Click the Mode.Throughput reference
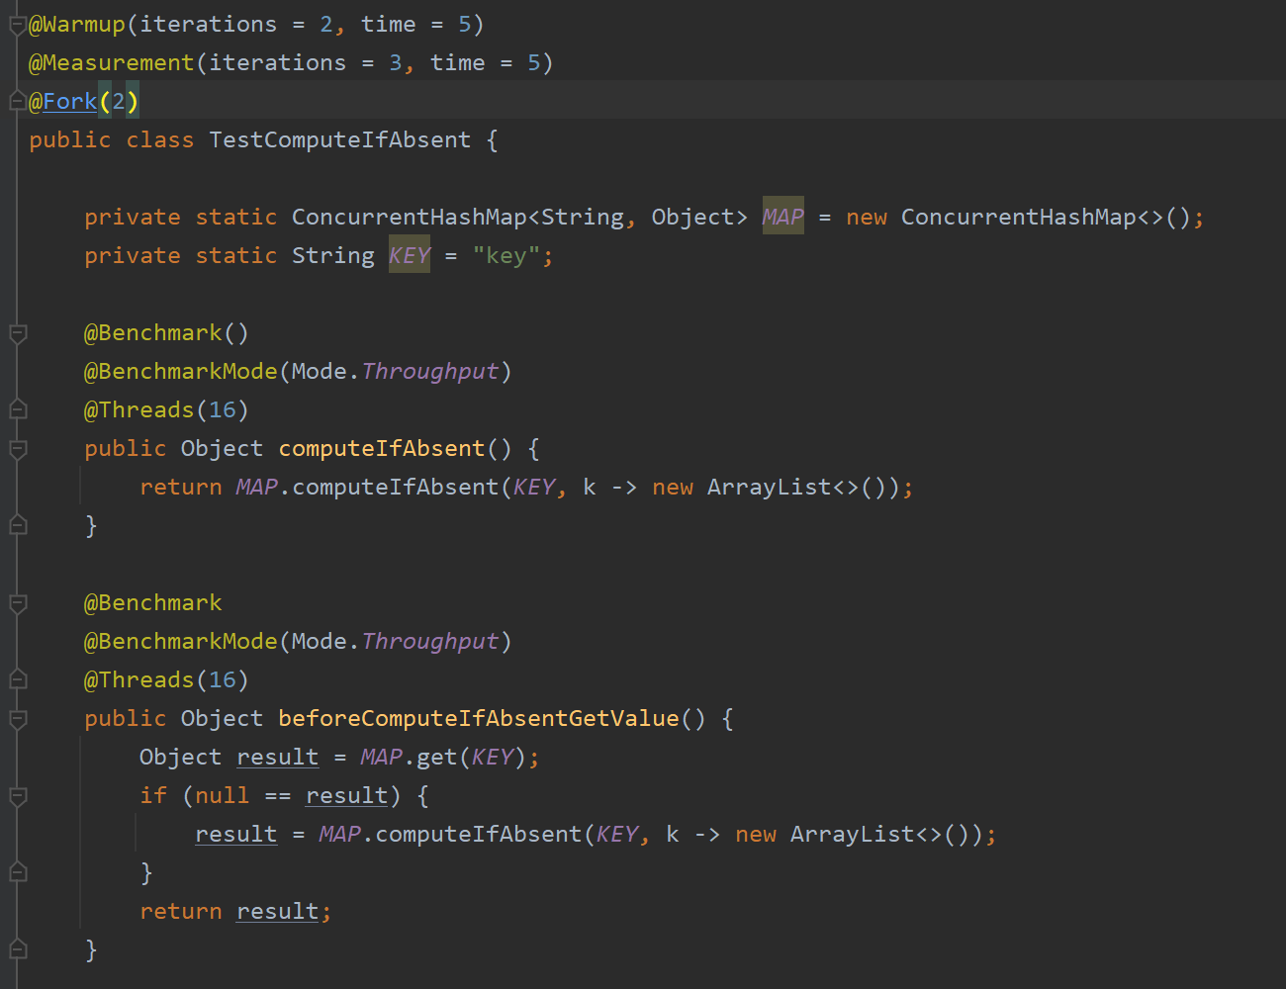 pos(429,371)
